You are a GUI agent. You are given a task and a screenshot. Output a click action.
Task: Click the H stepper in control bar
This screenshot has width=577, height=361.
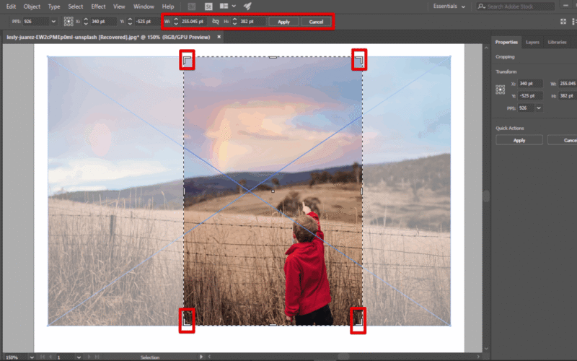[x=235, y=22]
